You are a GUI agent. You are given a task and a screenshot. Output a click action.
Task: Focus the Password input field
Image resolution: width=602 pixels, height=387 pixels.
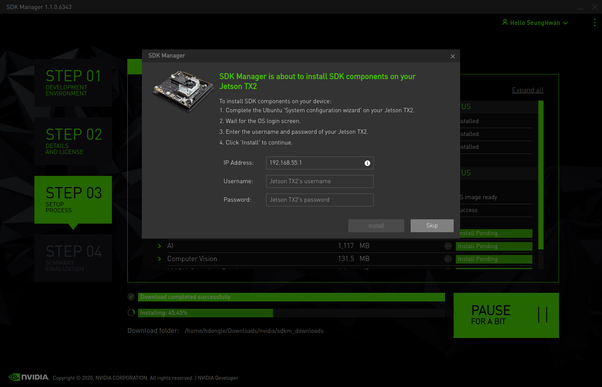320,200
